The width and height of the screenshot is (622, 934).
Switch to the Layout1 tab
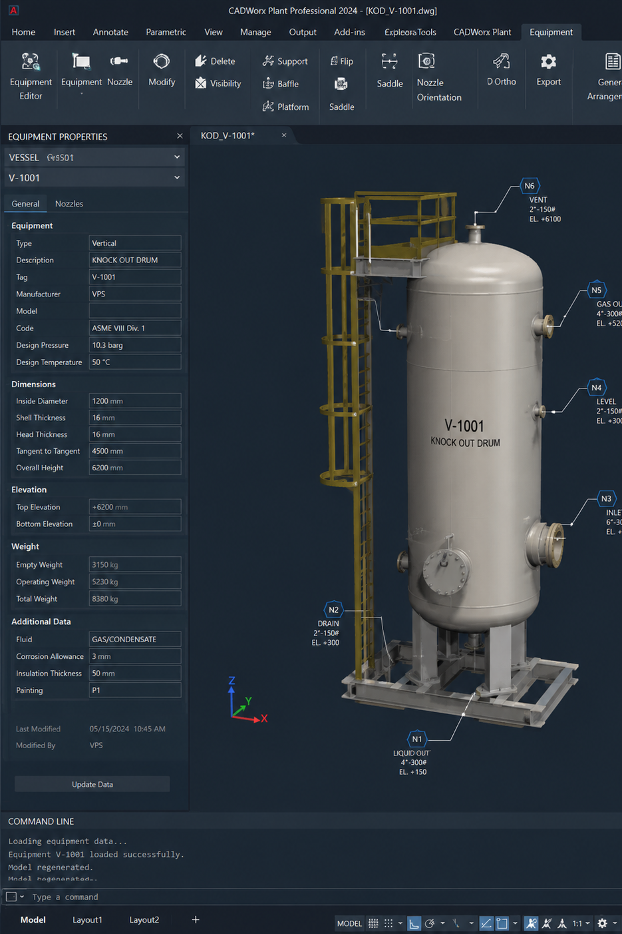(x=87, y=920)
